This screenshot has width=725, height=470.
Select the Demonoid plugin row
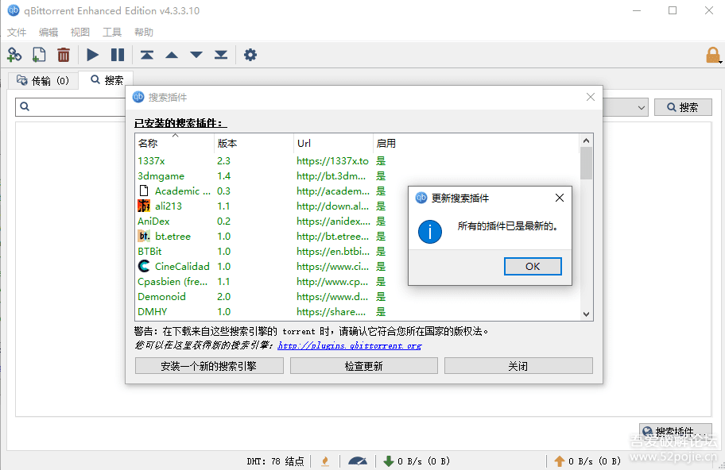click(x=356, y=296)
